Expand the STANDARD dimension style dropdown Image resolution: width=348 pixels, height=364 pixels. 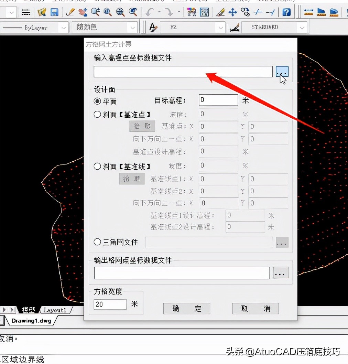(302, 28)
